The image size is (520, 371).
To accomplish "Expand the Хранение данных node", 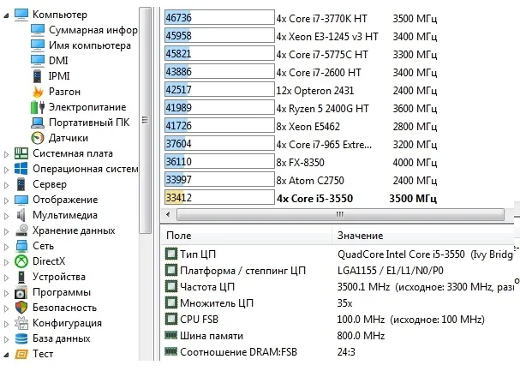I will coord(6,231).
